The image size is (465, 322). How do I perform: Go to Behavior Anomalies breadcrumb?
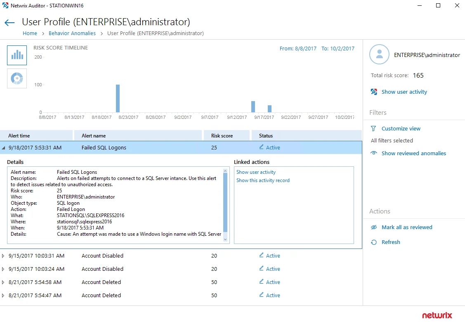(72, 33)
